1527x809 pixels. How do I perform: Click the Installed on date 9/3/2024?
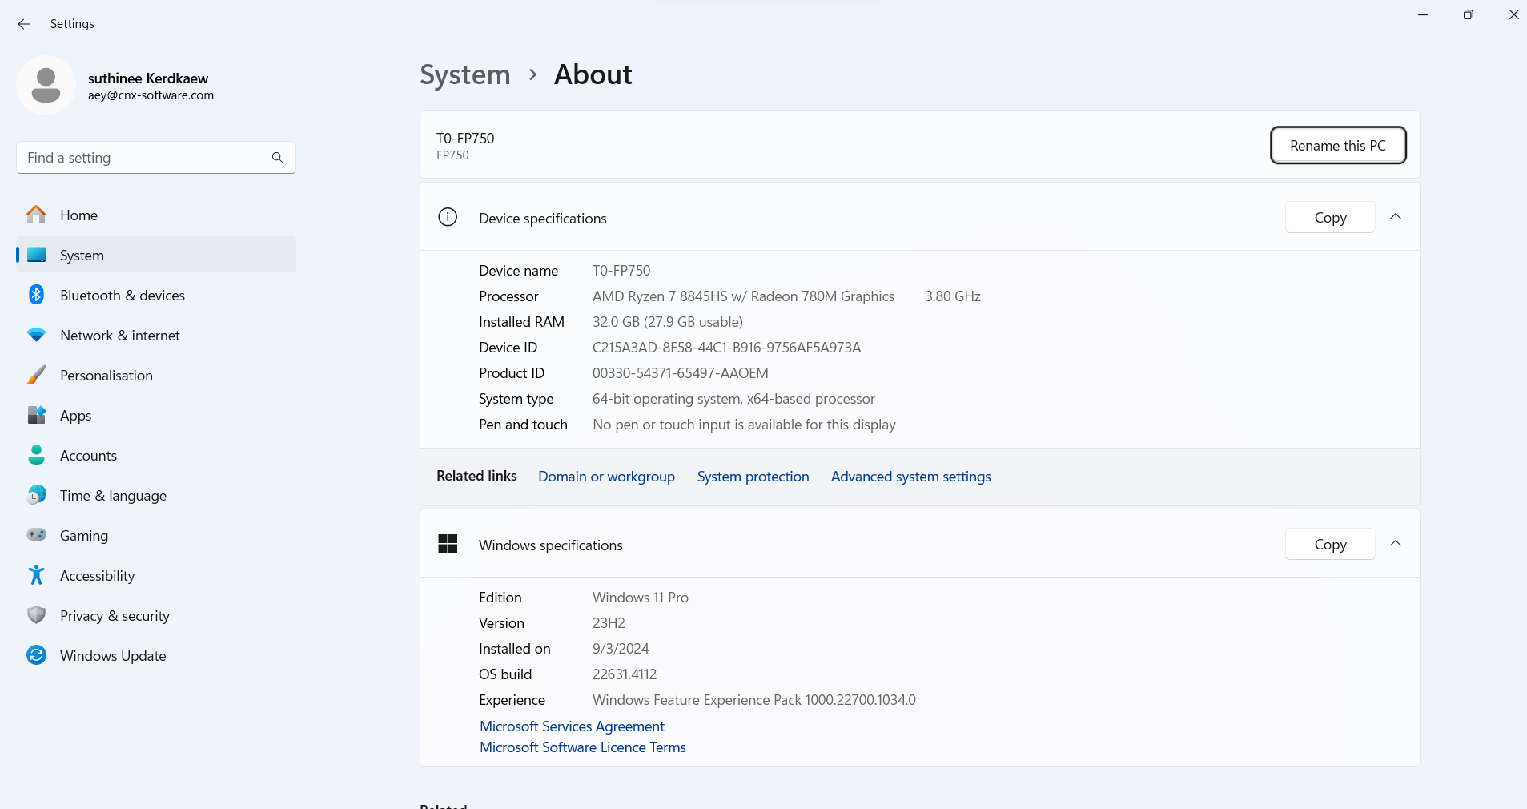[x=621, y=648]
